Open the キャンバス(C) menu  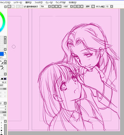(5, 2)
